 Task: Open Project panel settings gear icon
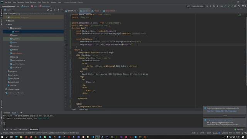tap(59, 10)
